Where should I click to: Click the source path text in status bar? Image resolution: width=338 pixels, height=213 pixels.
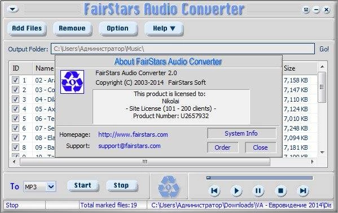[241, 205]
